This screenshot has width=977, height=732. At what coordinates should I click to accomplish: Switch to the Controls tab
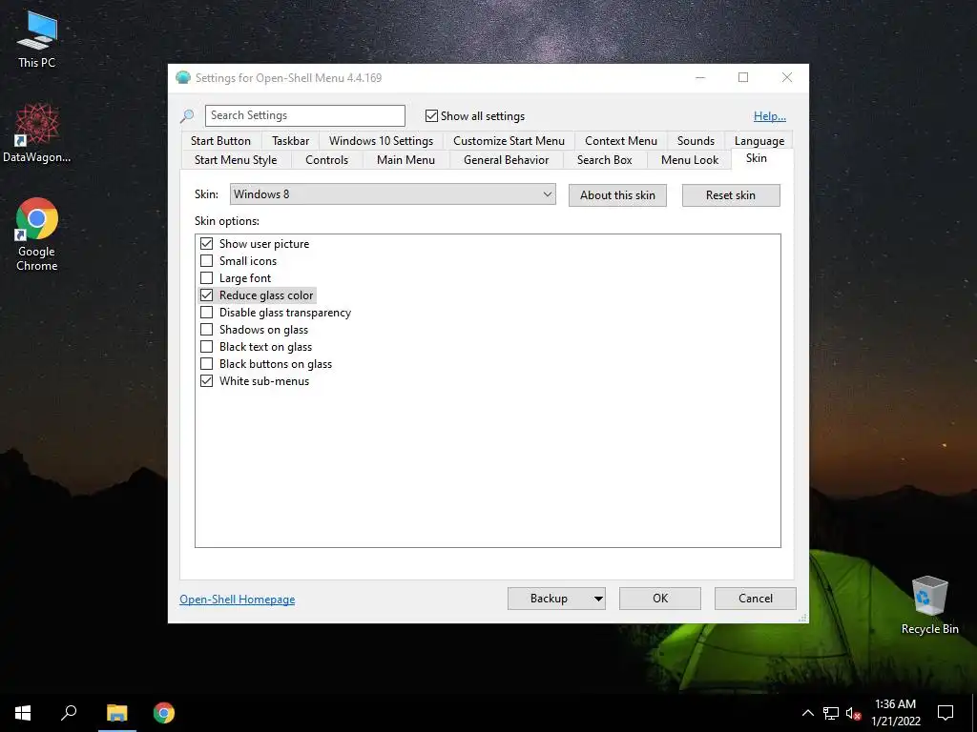[x=326, y=160]
